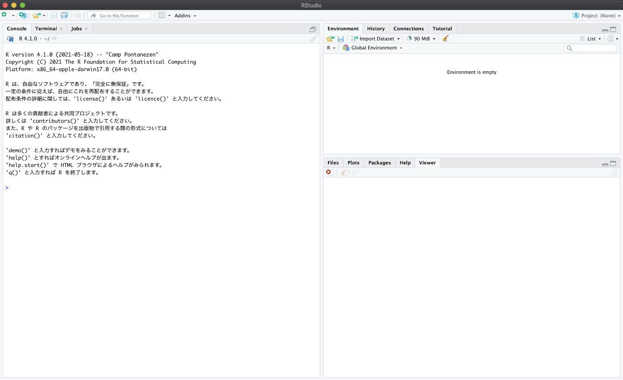The image size is (623, 380).
Task: Click the Save all documents icon
Action: 65,15
